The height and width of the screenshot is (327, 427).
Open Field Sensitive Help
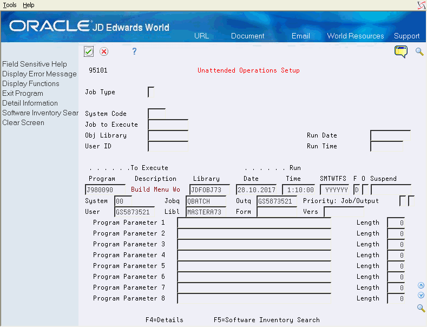(x=35, y=64)
